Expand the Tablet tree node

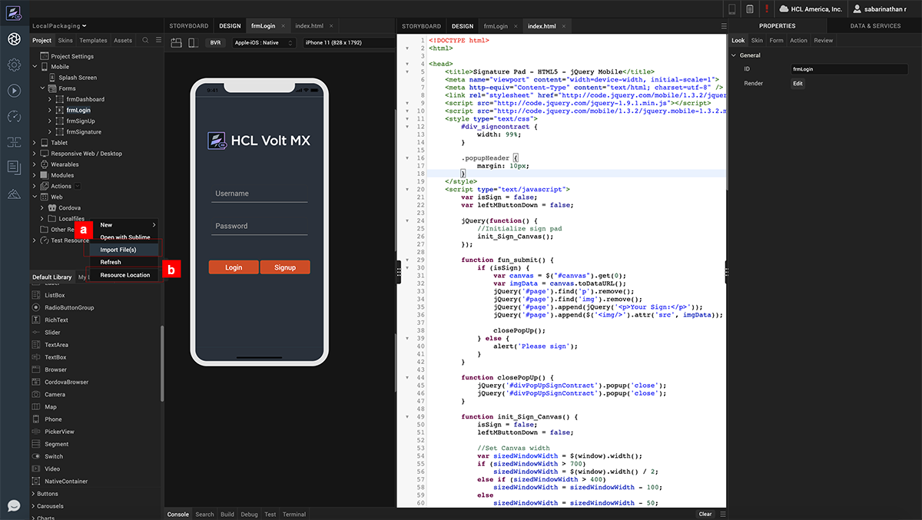(x=35, y=143)
